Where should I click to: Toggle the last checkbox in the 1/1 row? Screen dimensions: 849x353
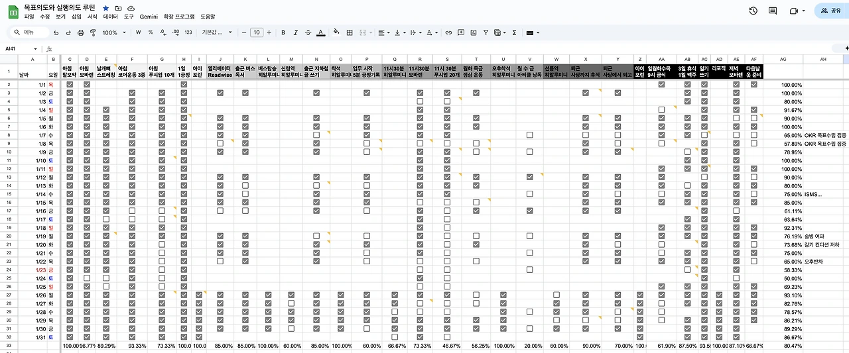click(x=754, y=85)
